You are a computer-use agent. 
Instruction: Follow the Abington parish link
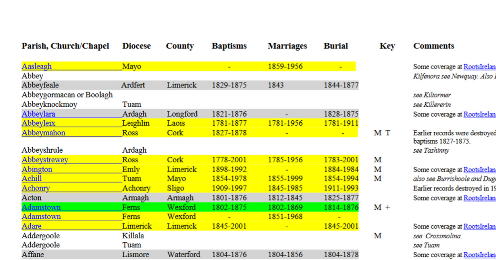(x=37, y=169)
